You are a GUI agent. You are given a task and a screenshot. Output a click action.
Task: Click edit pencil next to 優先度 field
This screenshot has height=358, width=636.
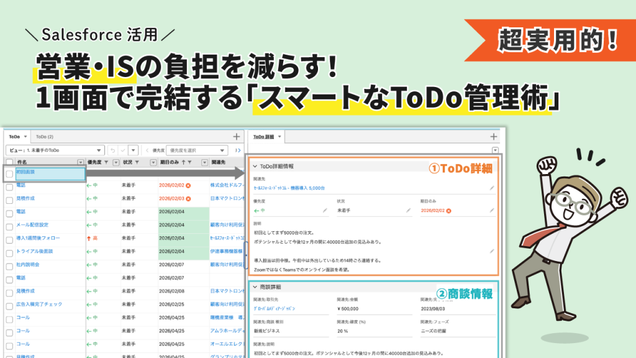324,211
